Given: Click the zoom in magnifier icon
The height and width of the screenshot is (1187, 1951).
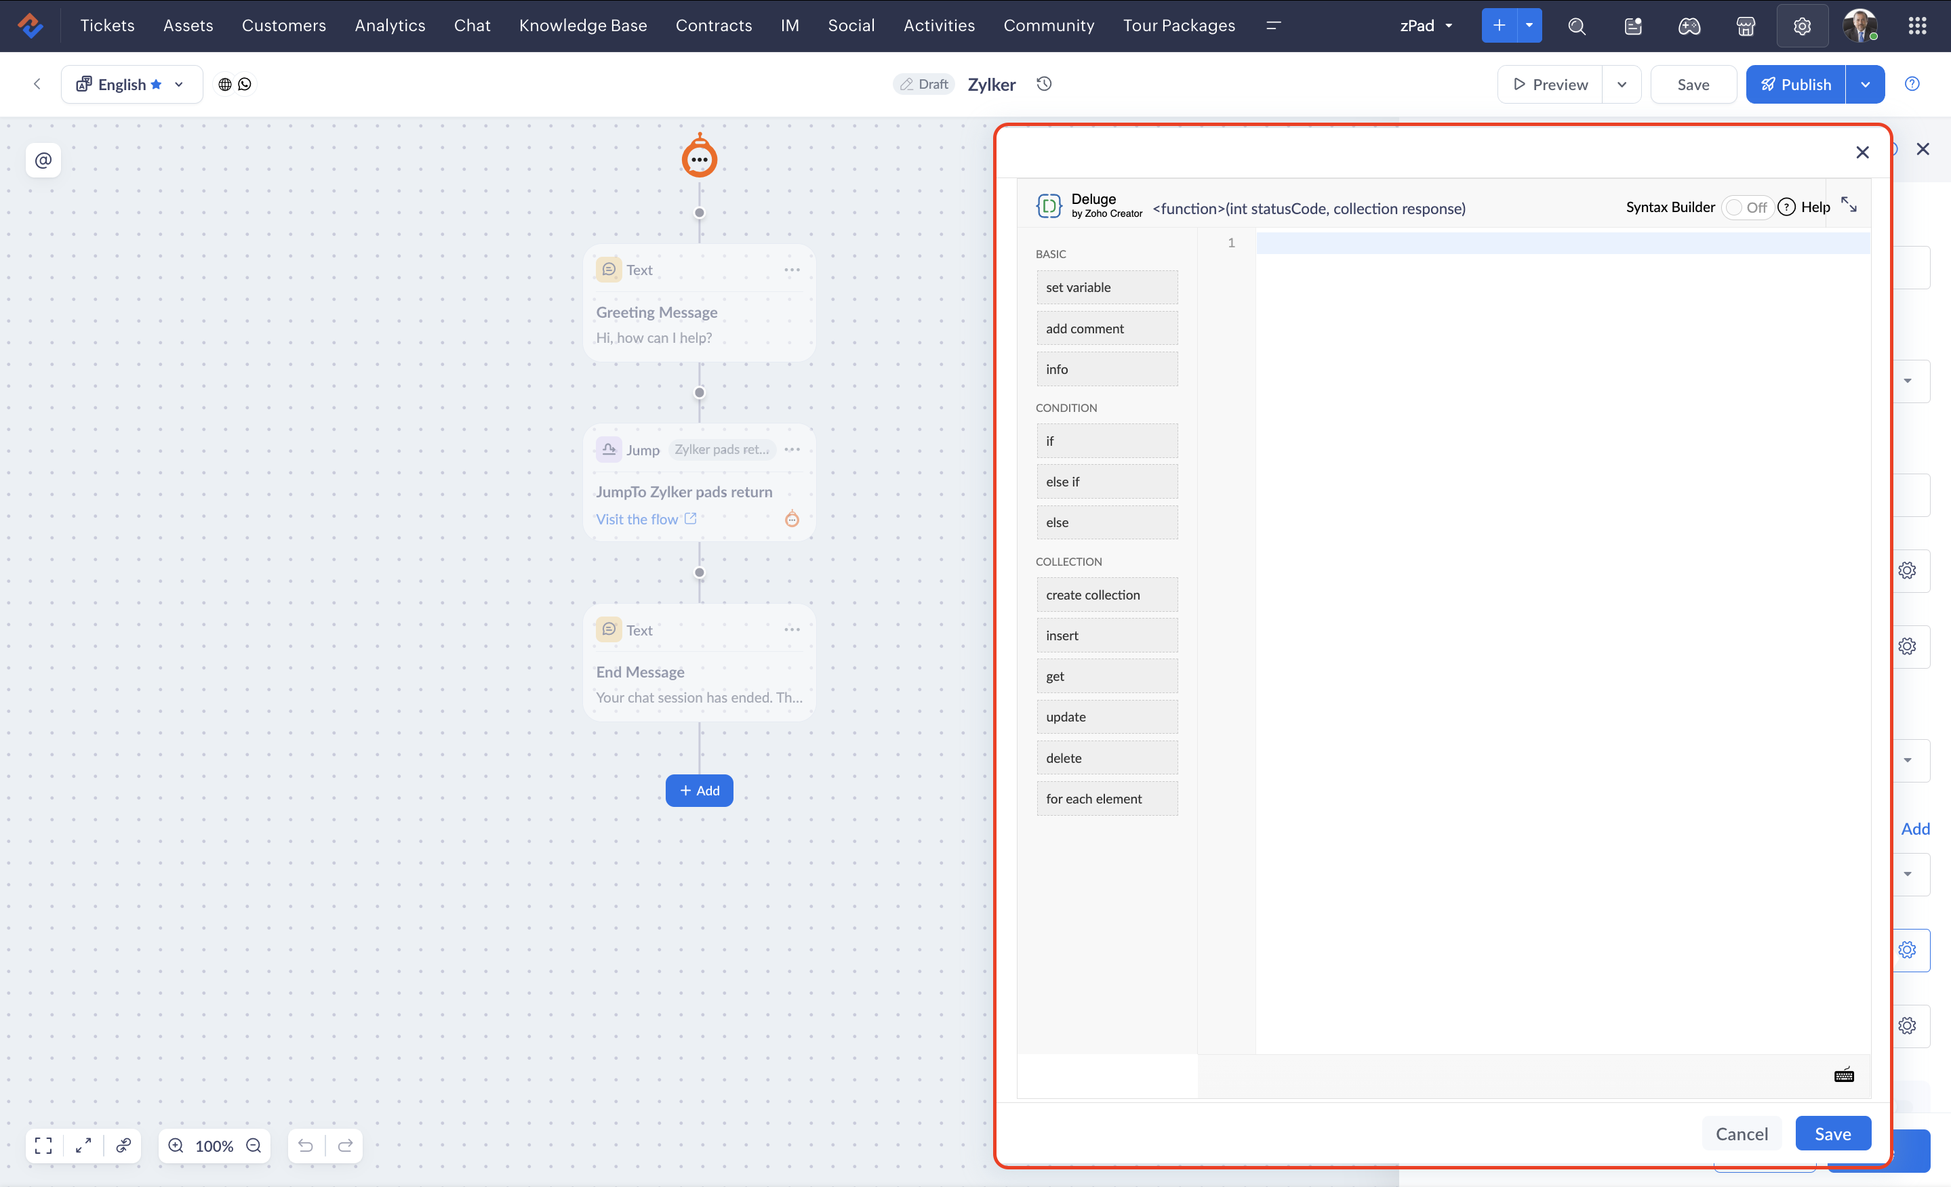Looking at the screenshot, I should pyautogui.click(x=176, y=1145).
